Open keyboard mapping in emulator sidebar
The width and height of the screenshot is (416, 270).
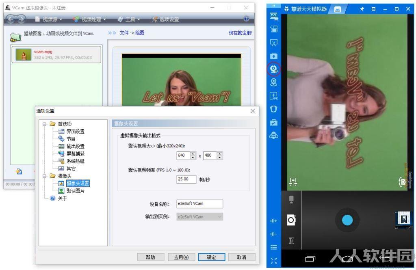click(273, 17)
